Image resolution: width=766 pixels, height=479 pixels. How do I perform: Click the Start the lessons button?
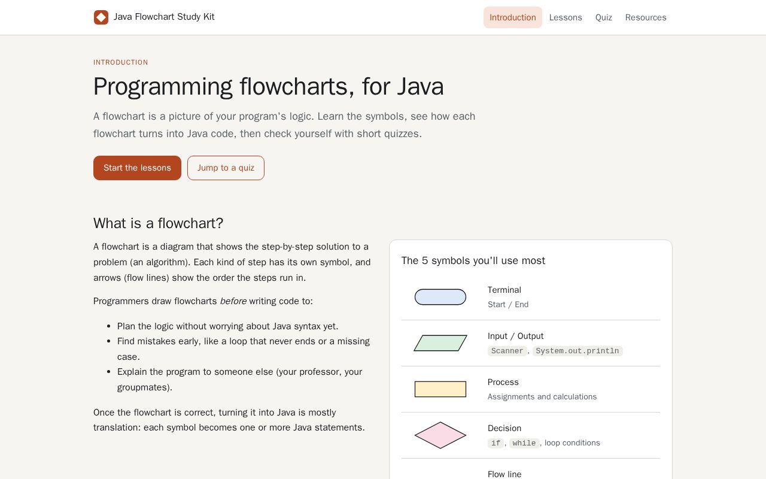pyautogui.click(x=137, y=168)
